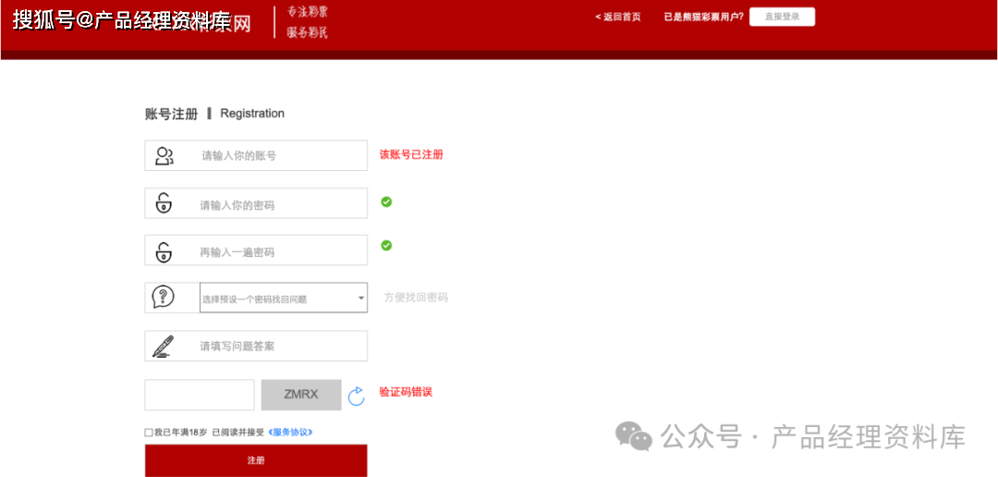Tick the 我已年满18岁 checkbox
998x477 pixels.
pos(149,433)
